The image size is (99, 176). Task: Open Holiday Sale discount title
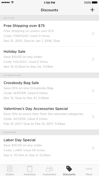point(14,52)
